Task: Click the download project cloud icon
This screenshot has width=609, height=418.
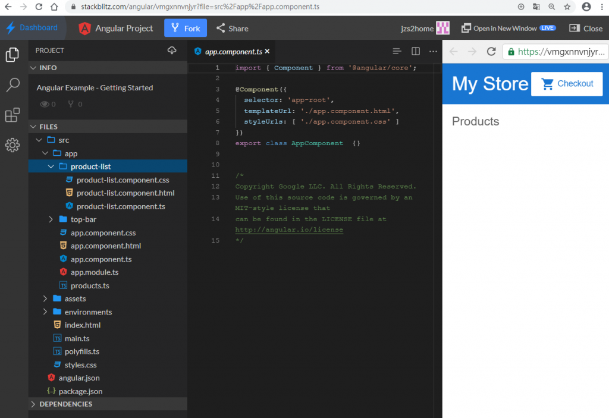Action: click(x=172, y=51)
